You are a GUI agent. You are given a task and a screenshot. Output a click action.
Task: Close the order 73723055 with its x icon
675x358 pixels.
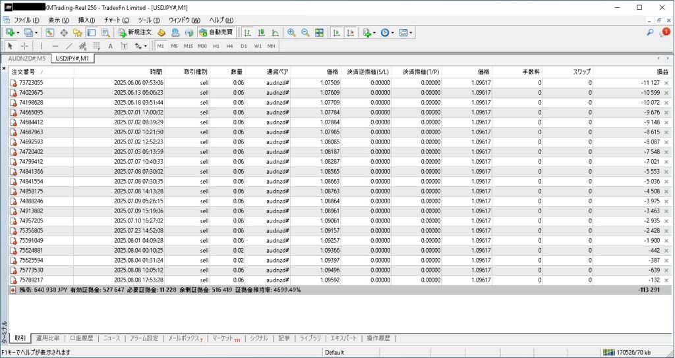666,83
